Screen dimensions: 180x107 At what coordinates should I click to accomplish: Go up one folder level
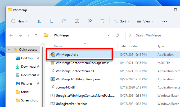click(x=36, y=35)
